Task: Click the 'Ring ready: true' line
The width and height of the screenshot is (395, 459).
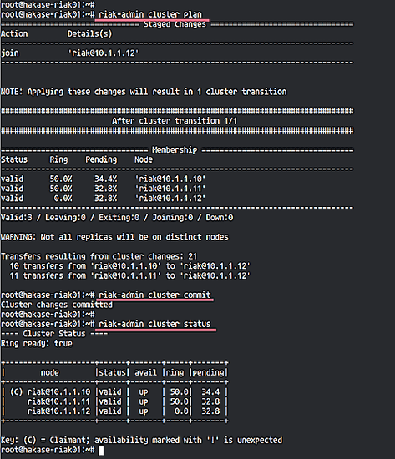Action: 37,343
